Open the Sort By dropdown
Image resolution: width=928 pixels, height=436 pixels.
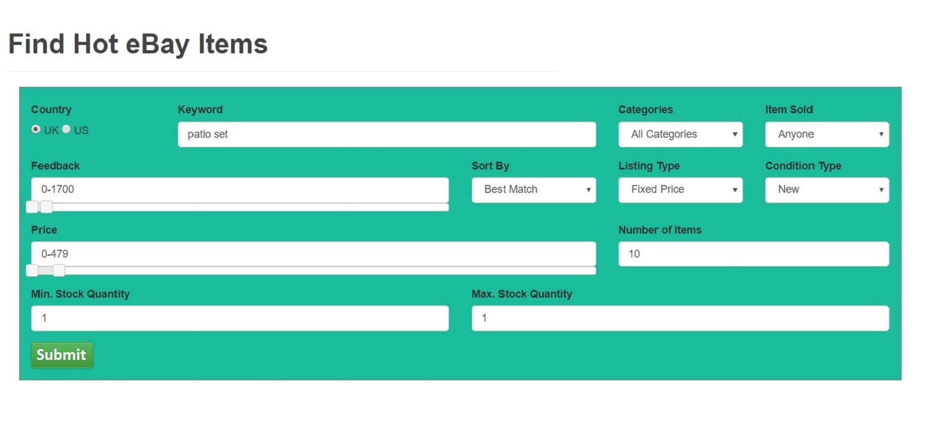pyautogui.click(x=533, y=190)
